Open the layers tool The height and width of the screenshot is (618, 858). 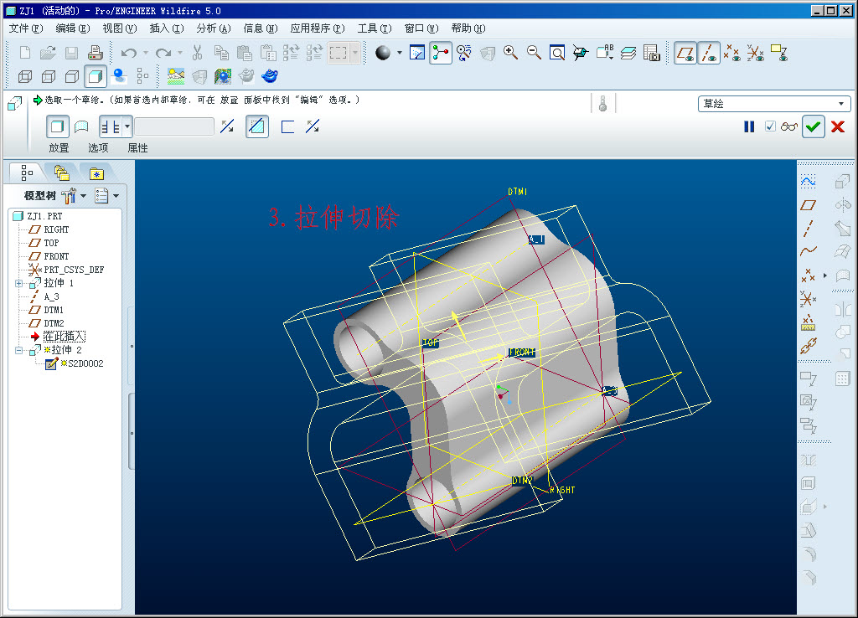pos(628,53)
